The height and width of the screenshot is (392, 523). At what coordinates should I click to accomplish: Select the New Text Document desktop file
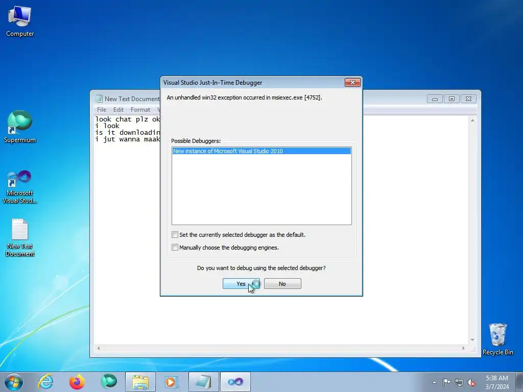[x=20, y=238]
